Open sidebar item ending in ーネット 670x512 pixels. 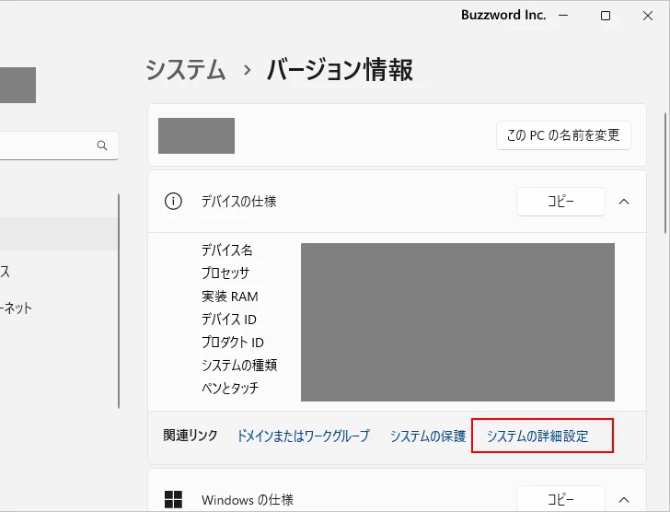(x=16, y=308)
